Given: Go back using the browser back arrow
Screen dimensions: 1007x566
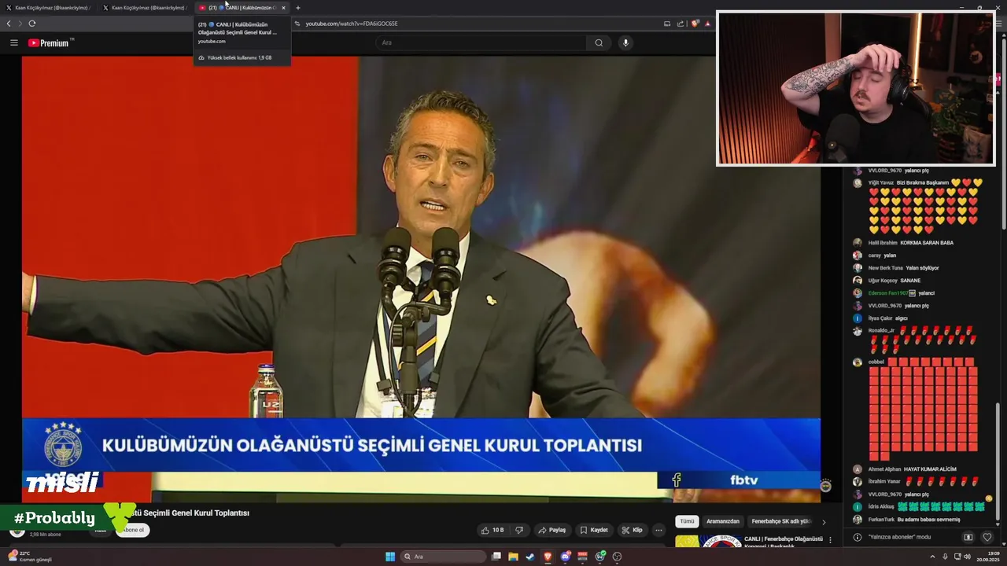Looking at the screenshot, I should [x=9, y=24].
